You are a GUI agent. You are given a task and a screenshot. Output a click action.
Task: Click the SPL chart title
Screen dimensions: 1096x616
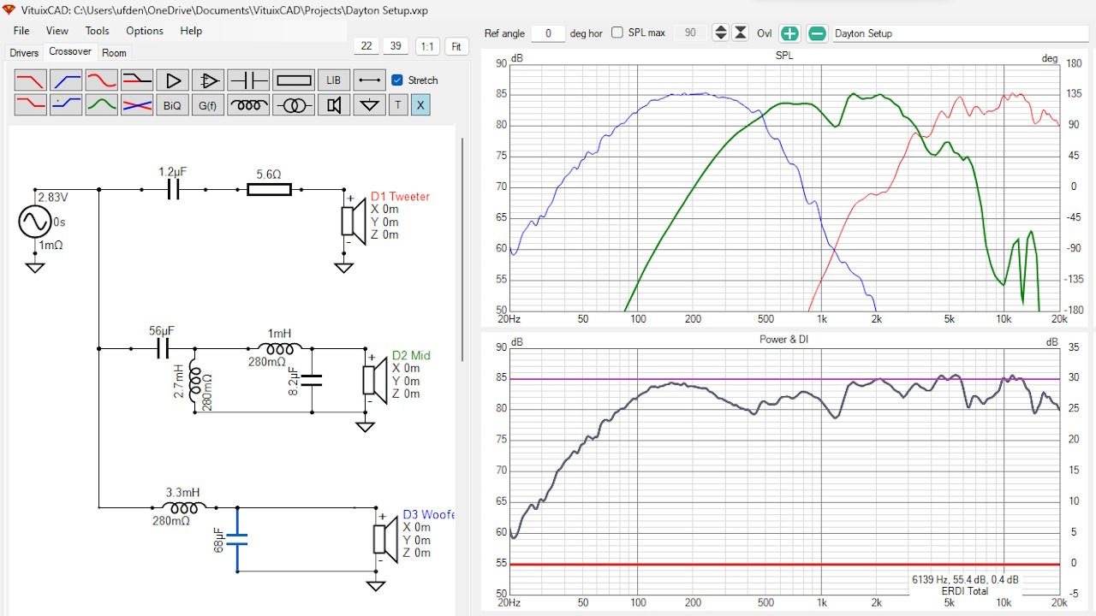pyautogui.click(x=783, y=56)
